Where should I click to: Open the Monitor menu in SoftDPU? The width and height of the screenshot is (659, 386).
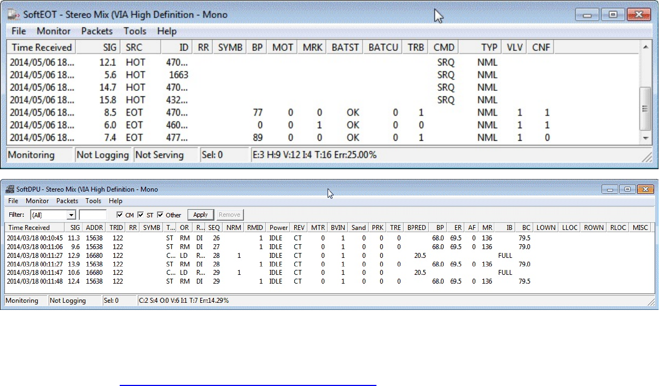point(37,201)
